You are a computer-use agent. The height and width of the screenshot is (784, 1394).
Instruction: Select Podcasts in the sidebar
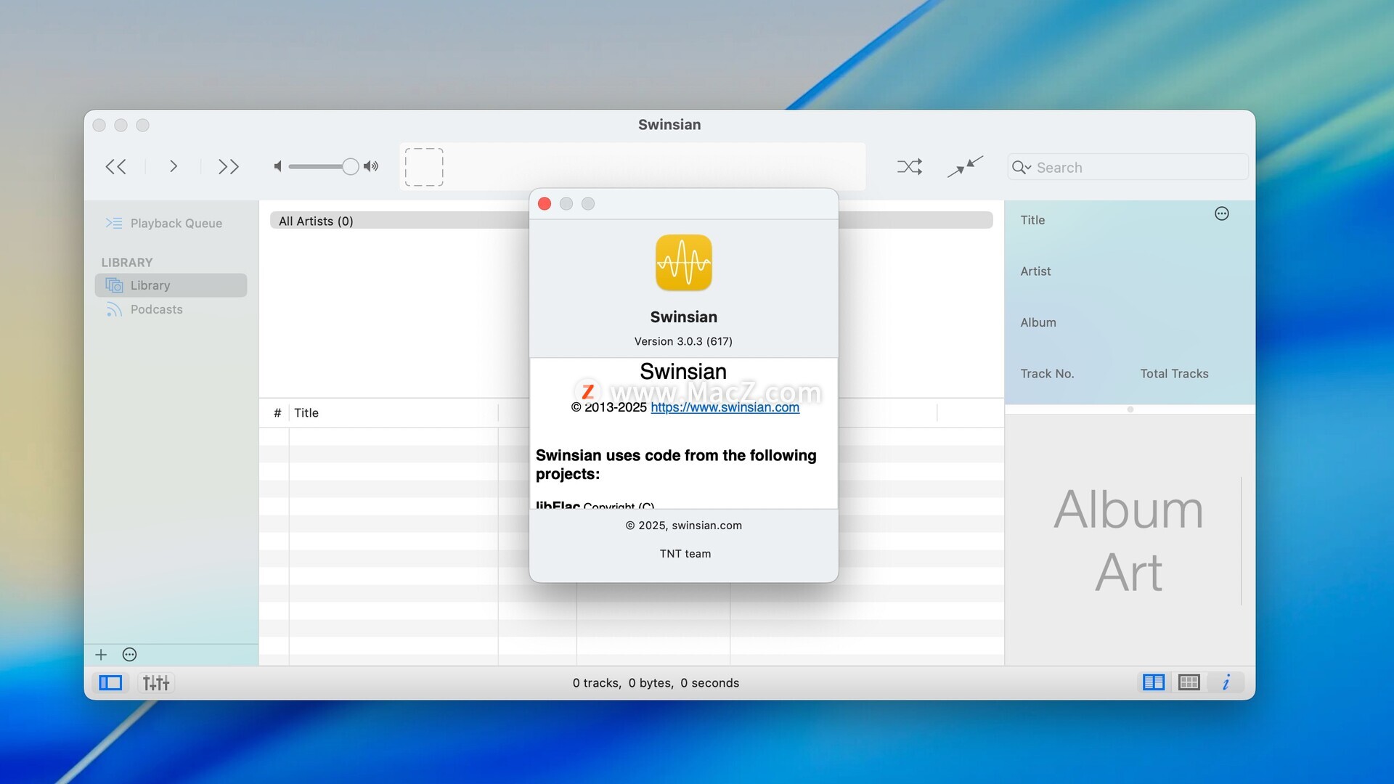click(156, 309)
